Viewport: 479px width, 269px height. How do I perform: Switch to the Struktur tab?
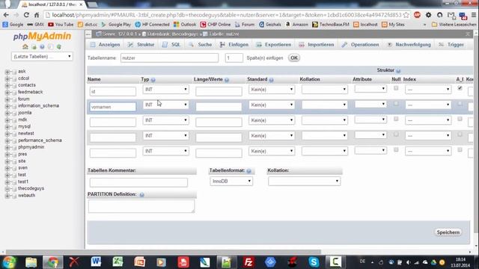point(141,45)
